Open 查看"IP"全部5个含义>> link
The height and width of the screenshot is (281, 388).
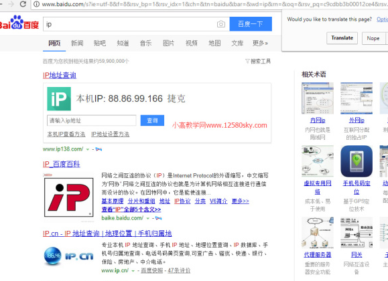coord(131,209)
